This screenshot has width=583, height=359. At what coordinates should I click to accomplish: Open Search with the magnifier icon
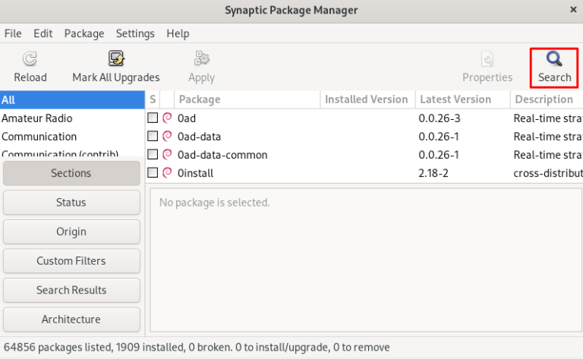tap(554, 59)
